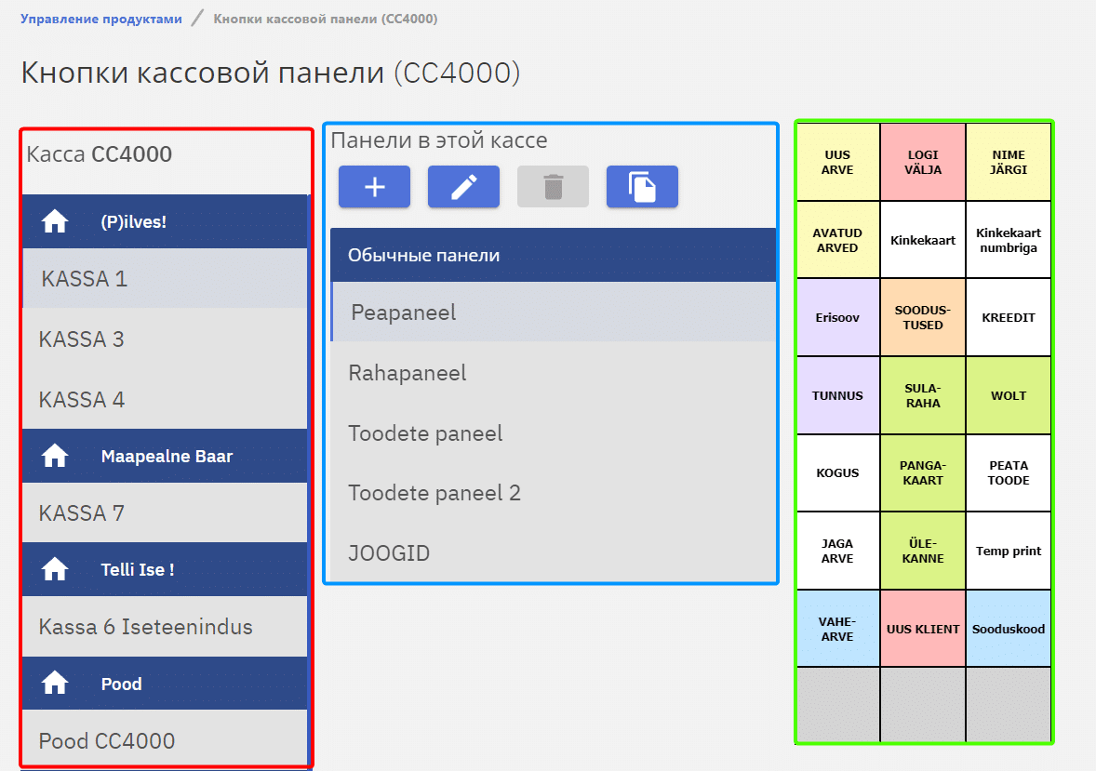
Task: Click the copy panel icon
Action: [x=642, y=187]
